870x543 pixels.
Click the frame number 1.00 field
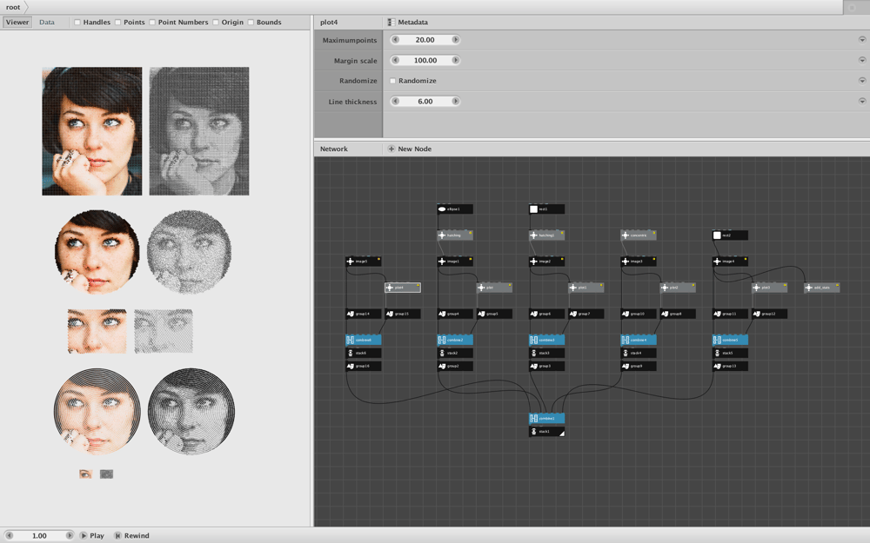[39, 536]
